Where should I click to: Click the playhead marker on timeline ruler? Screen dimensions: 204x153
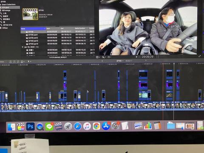pos(174,64)
